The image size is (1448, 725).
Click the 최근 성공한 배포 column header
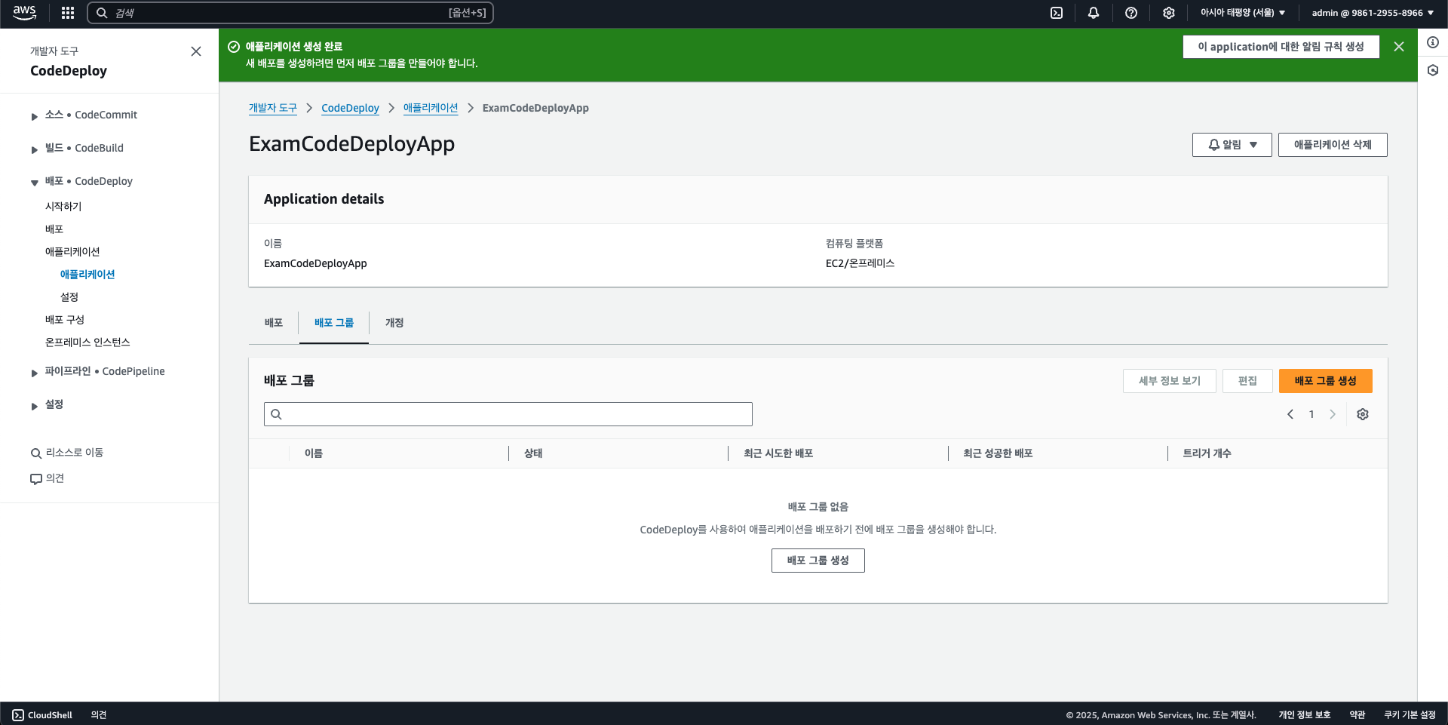[998, 453]
